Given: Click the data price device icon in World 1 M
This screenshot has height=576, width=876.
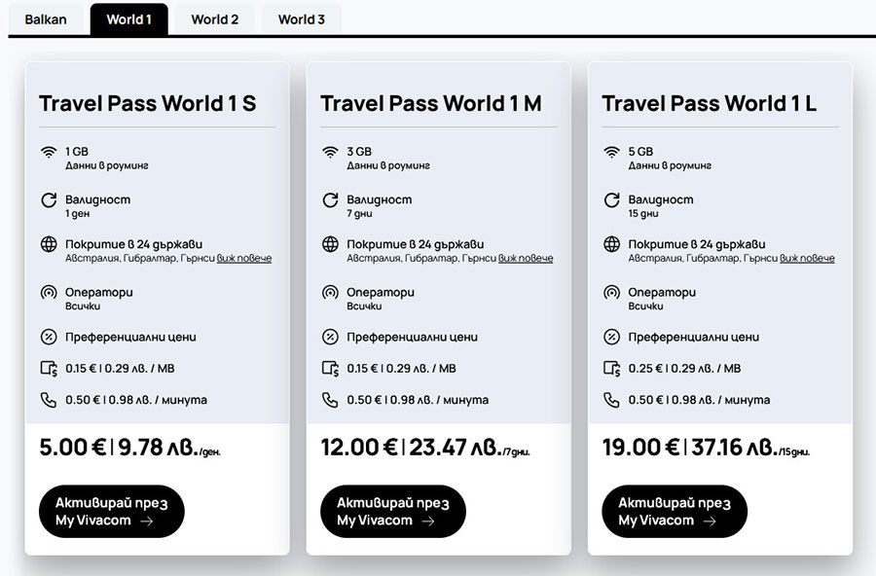Looking at the screenshot, I should click(330, 369).
